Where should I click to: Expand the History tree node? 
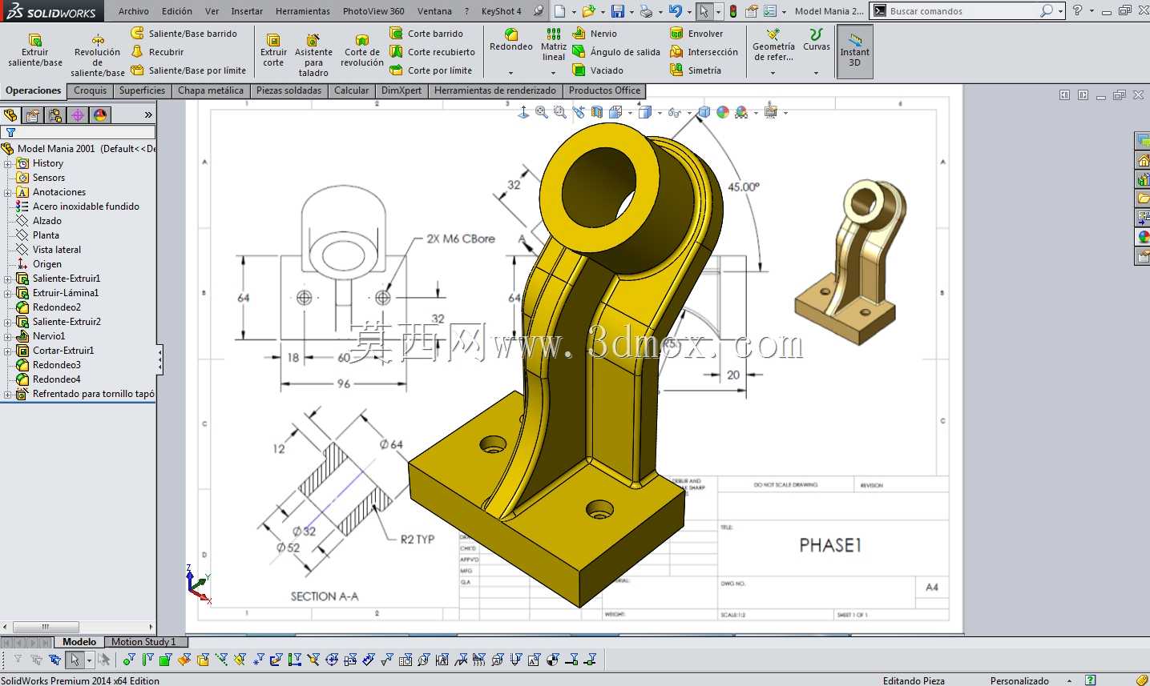pyautogui.click(x=8, y=163)
